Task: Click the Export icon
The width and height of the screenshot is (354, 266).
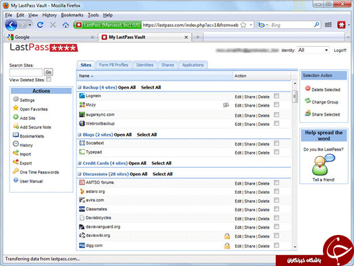Action: 16,162
